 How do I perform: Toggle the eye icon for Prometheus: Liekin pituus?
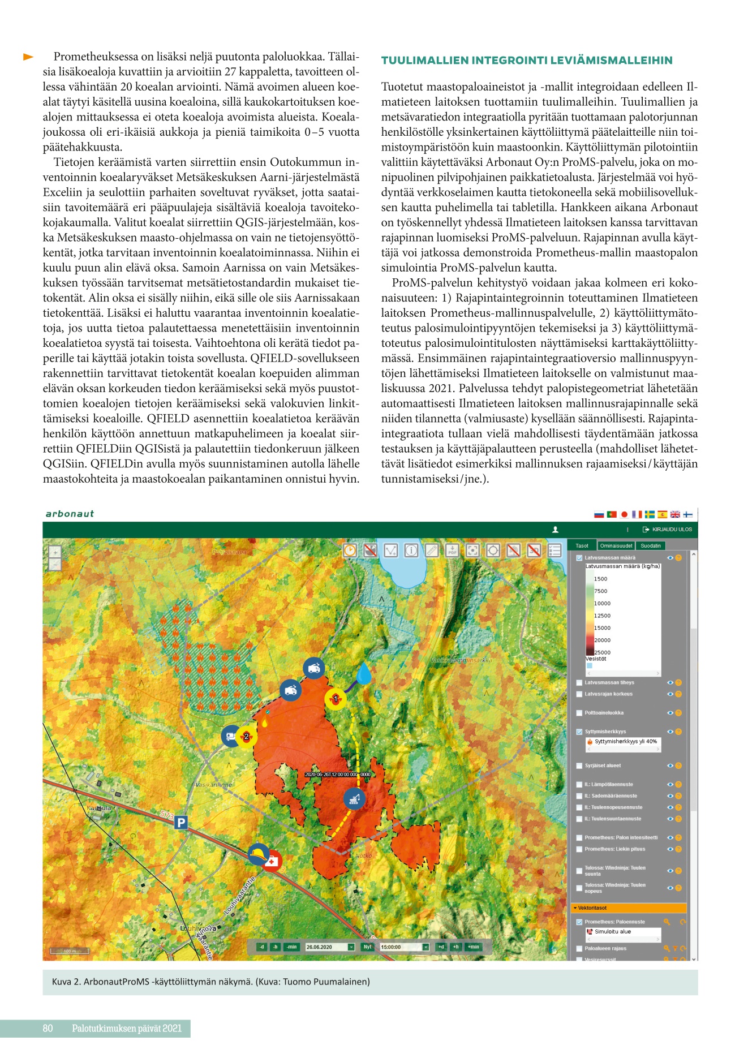click(670, 849)
